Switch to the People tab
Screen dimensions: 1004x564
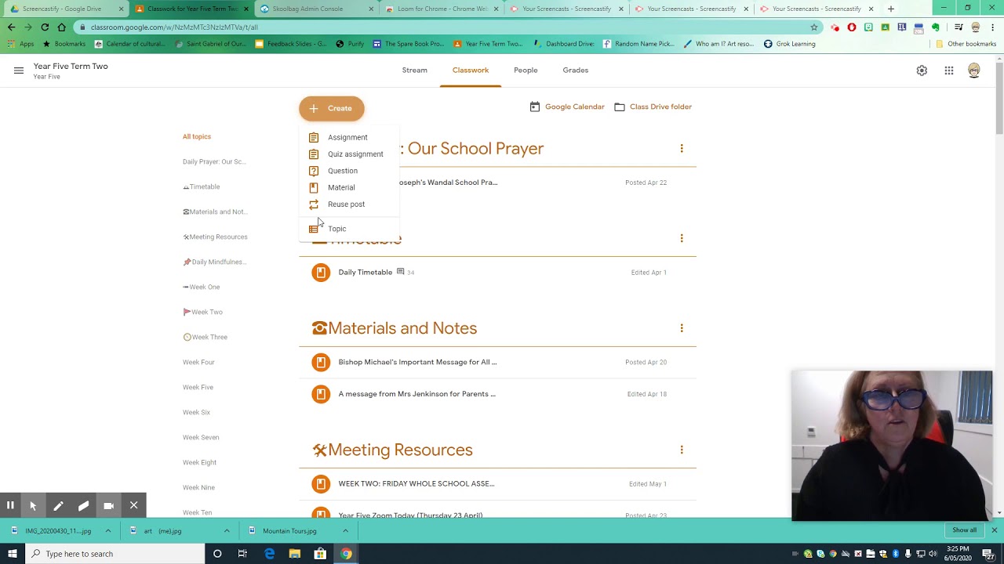pyautogui.click(x=526, y=70)
